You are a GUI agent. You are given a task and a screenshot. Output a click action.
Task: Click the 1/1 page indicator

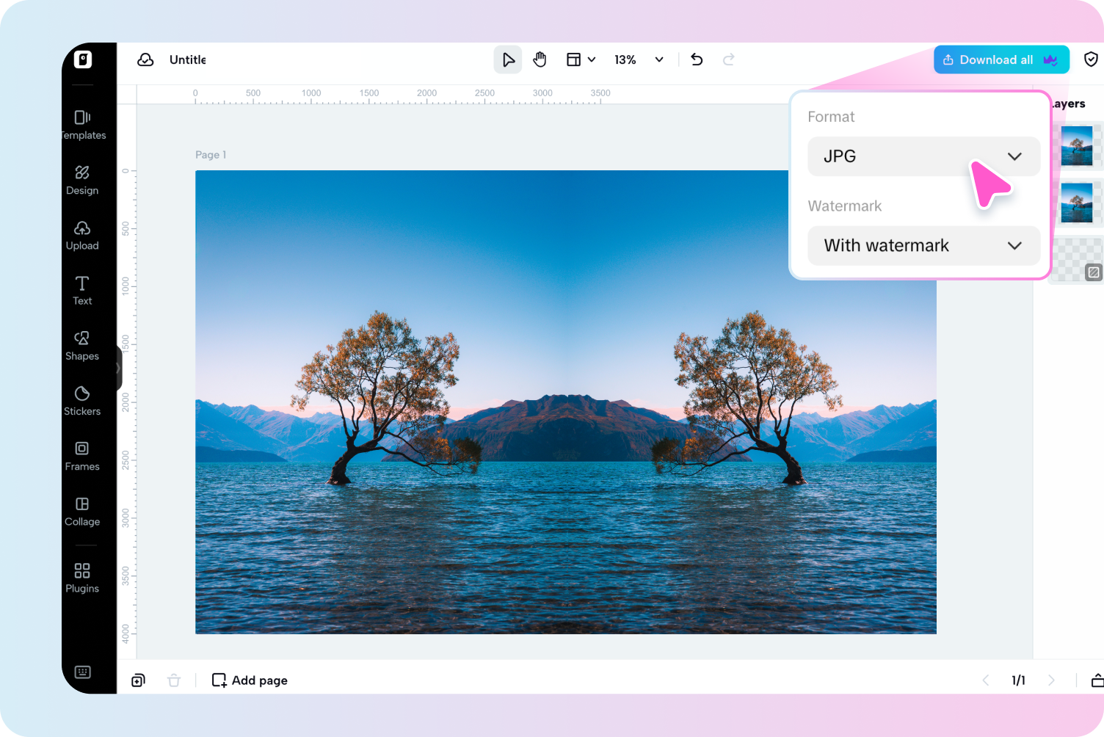(1018, 680)
